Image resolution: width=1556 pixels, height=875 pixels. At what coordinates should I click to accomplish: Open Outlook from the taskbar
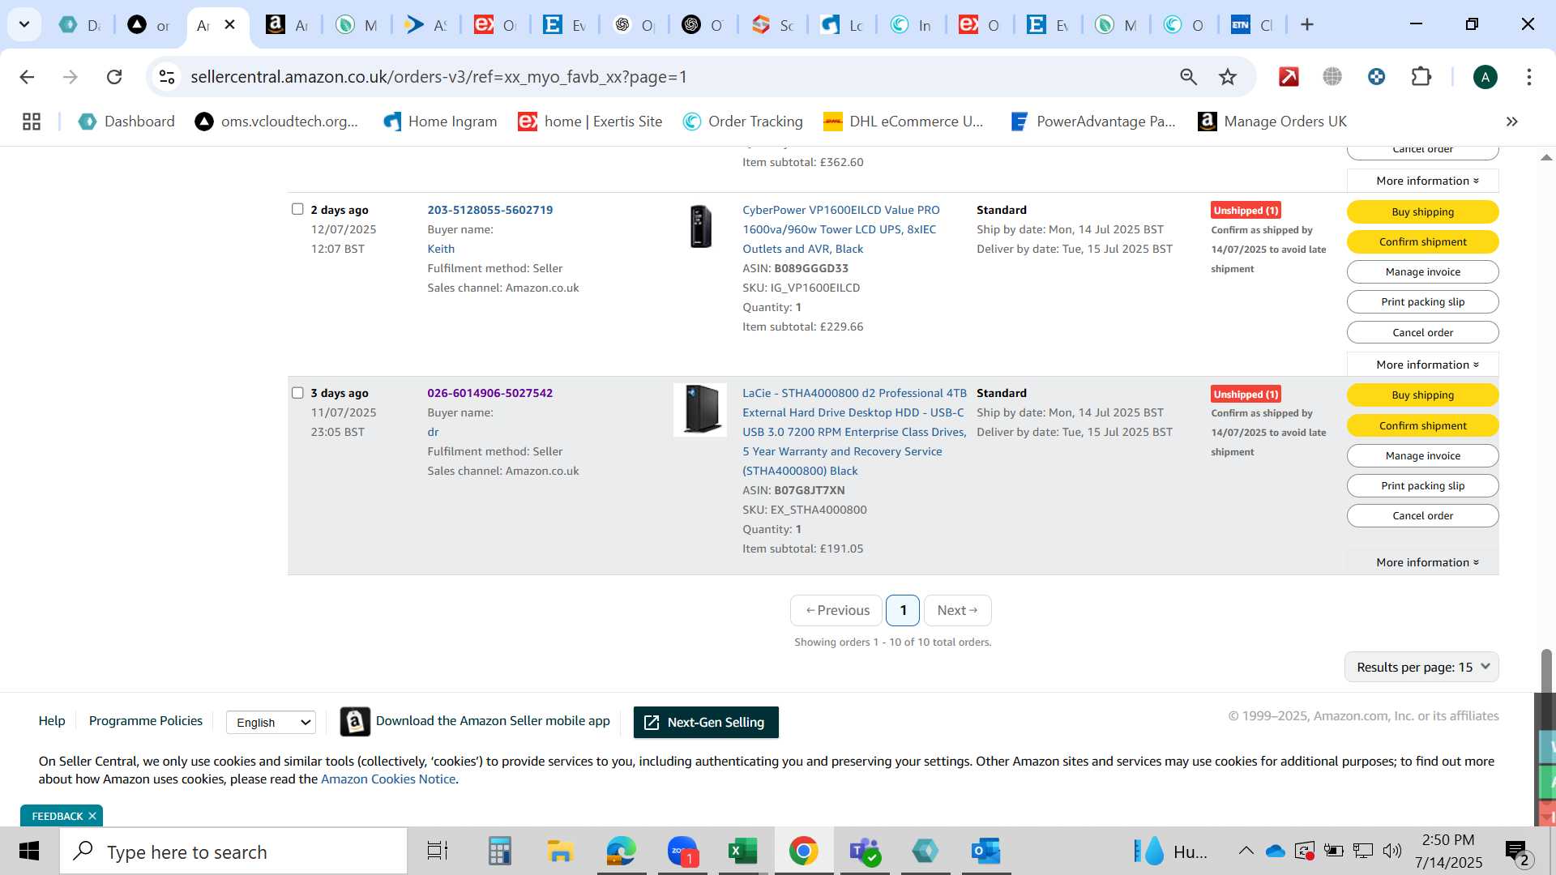tap(985, 852)
